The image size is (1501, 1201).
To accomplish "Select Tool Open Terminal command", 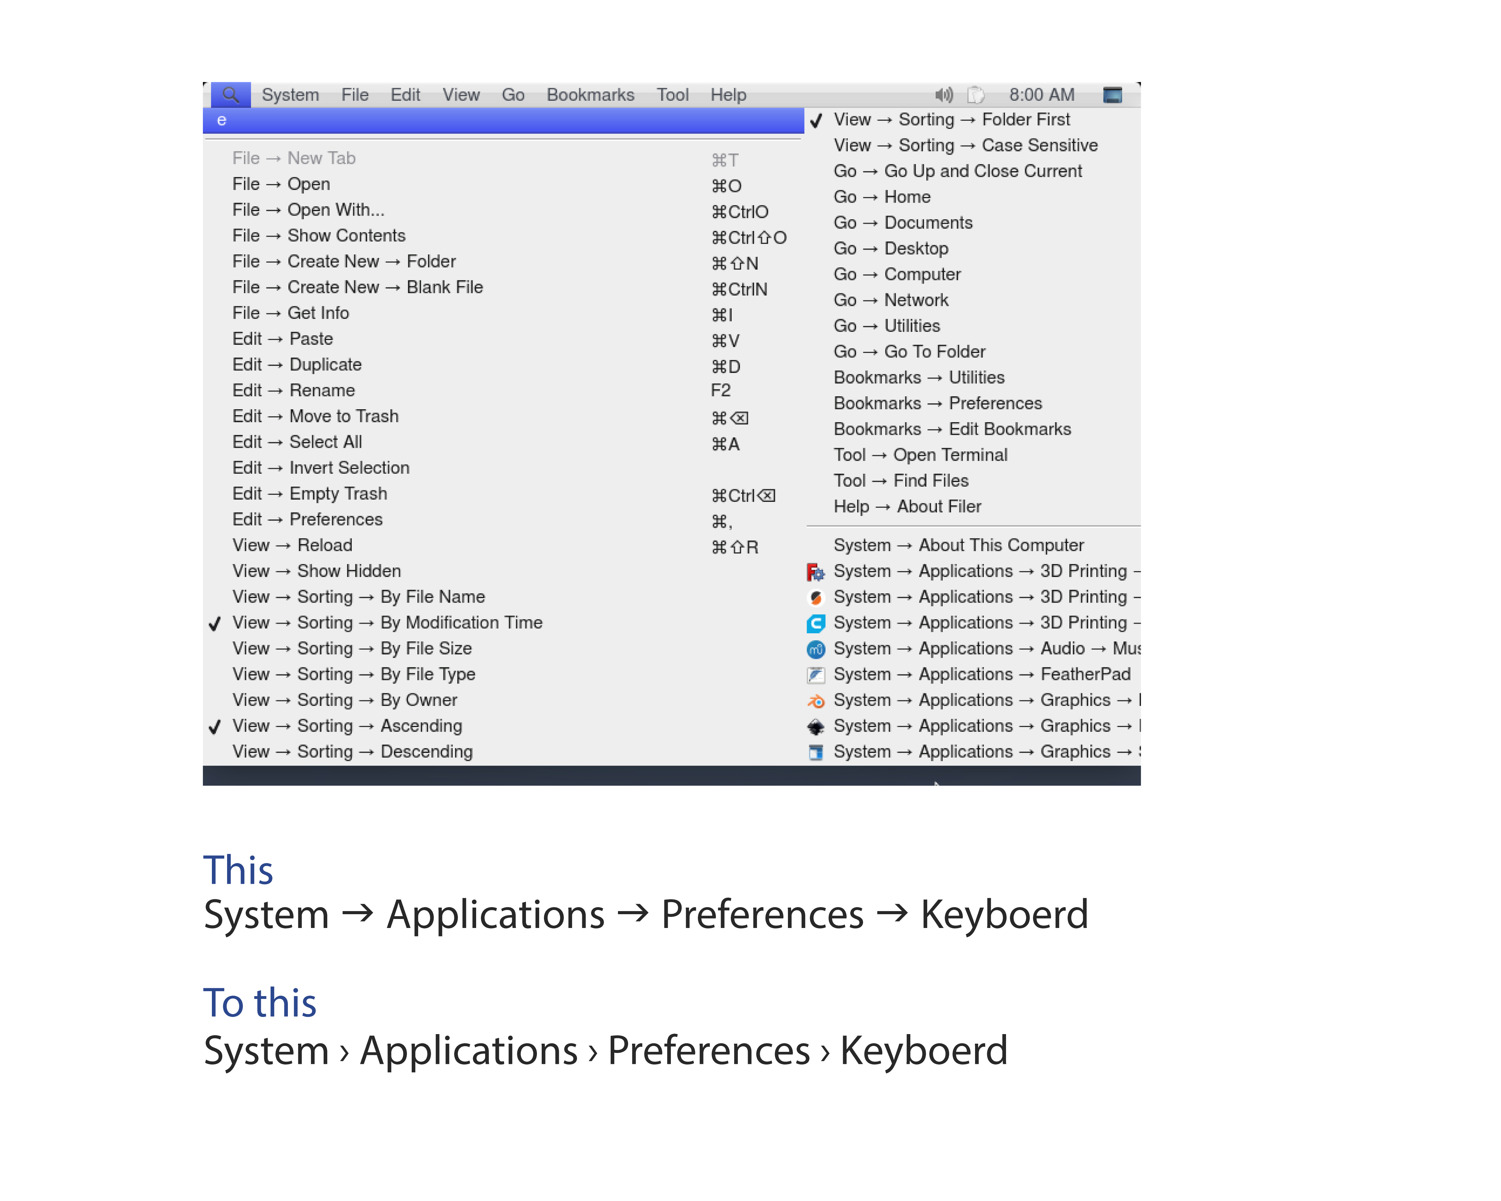I will pyautogui.click(x=920, y=455).
